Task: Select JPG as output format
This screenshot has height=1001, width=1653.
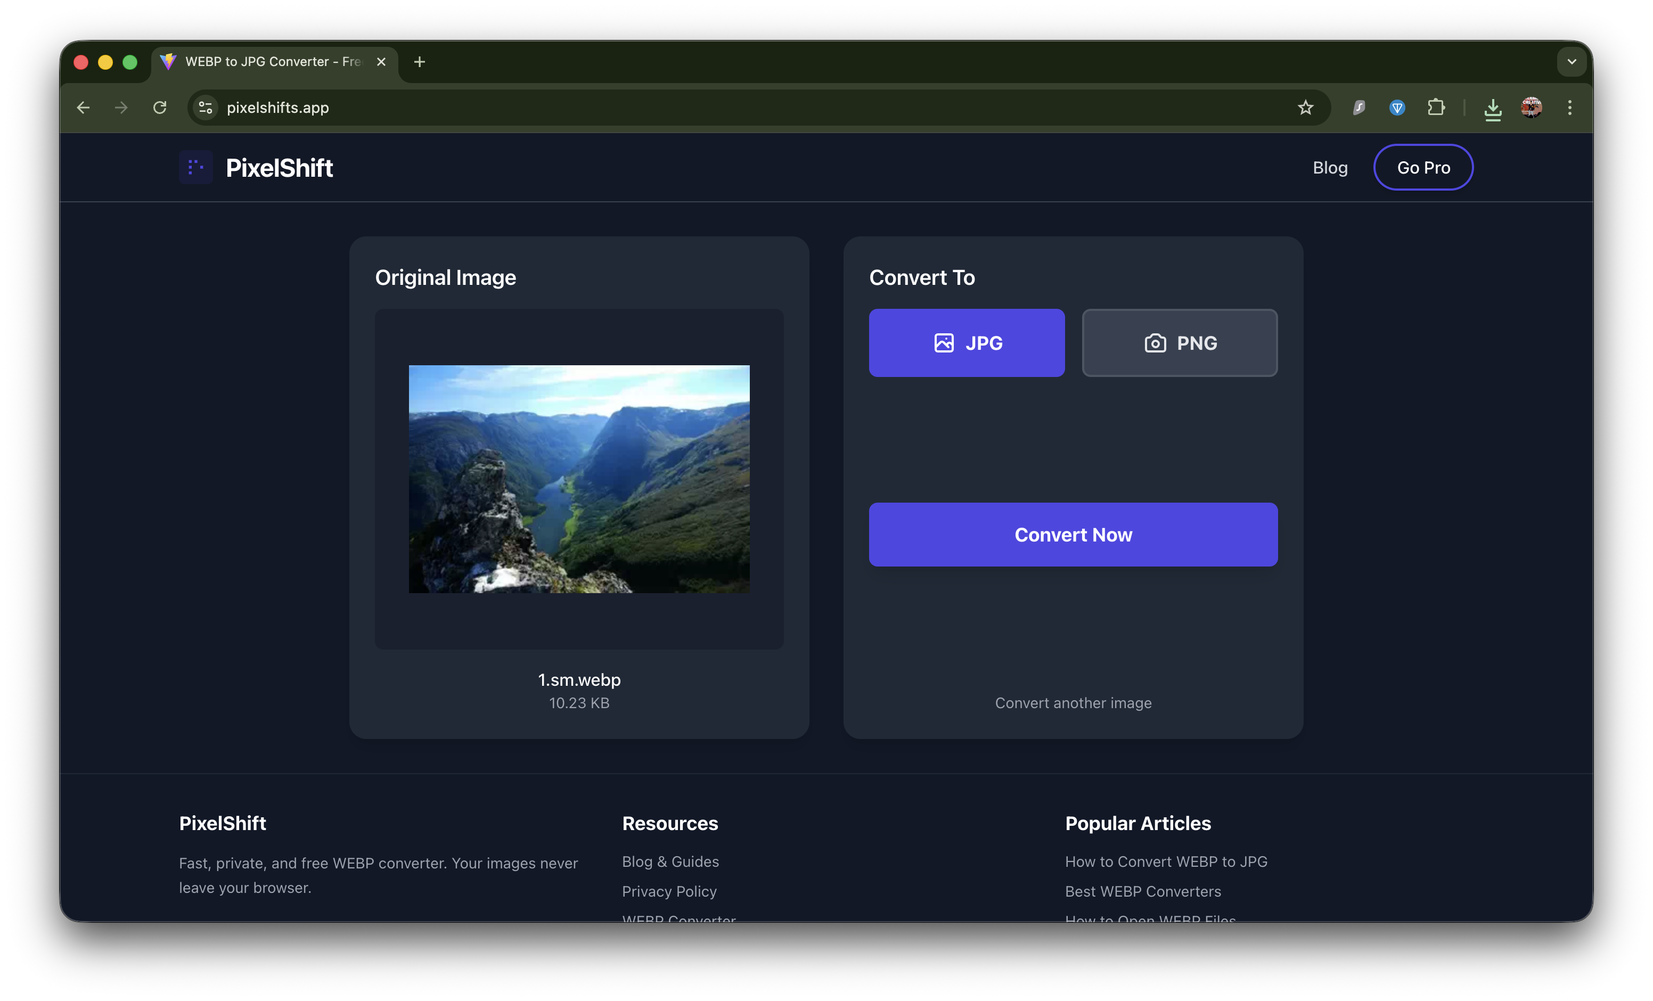Action: coord(967,343)
